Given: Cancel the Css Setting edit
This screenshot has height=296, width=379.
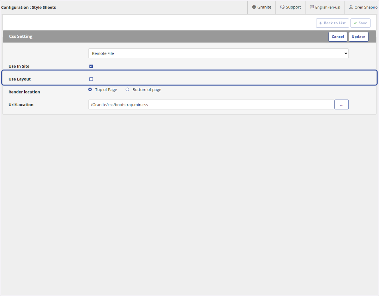Looking at the screenshot, I should tap(338, 37).
